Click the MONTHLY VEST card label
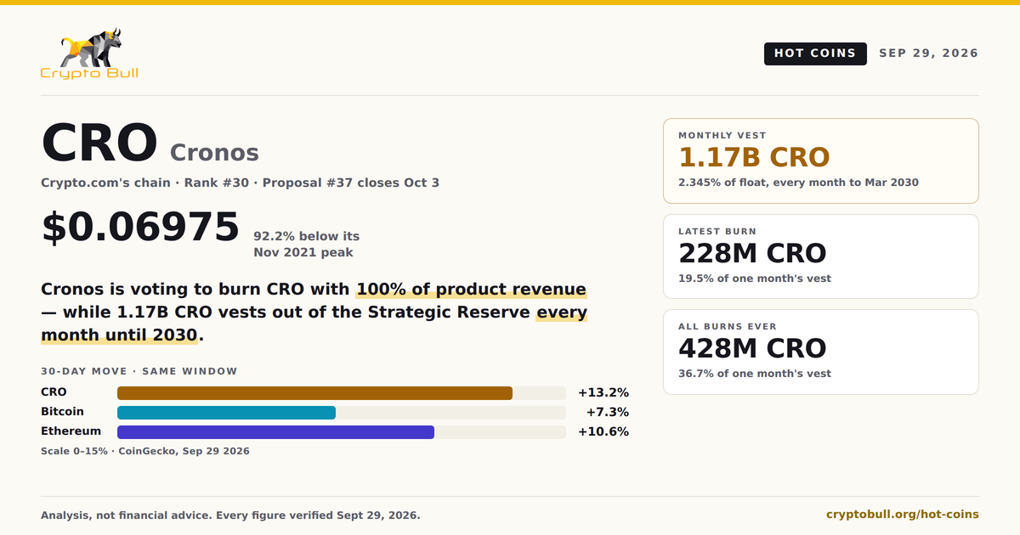 click(x=722, y=135)
